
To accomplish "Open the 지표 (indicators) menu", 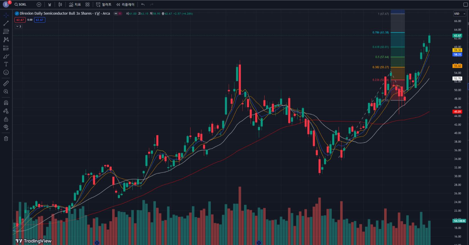I will point(75,5).
